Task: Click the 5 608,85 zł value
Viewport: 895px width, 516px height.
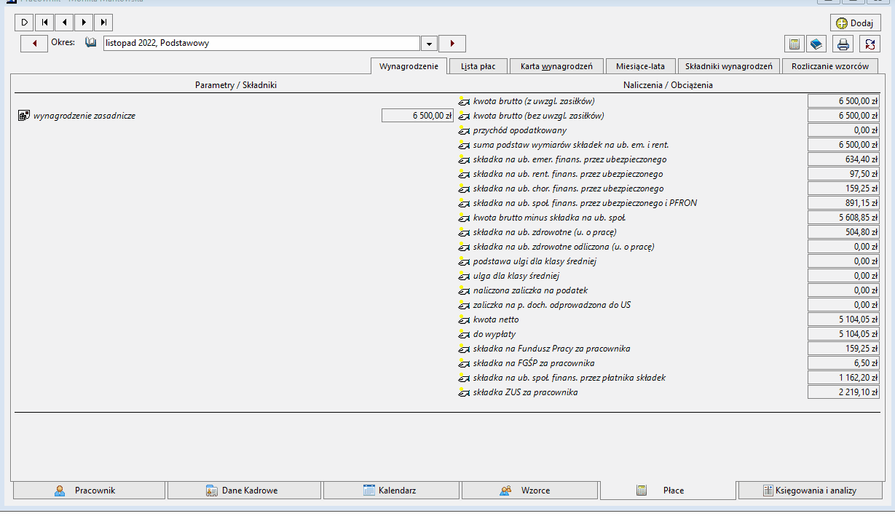Action: 843,217
